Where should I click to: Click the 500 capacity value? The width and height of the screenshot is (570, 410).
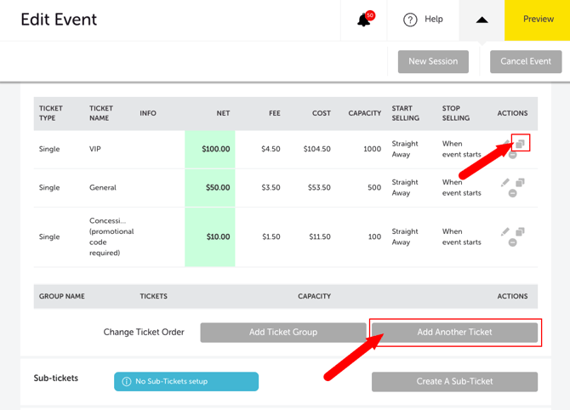374,187
